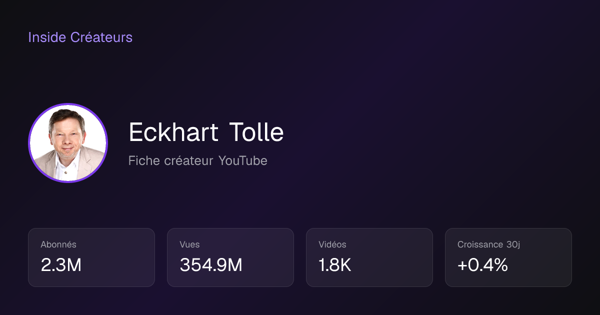Select the 2.3M subscribers value
Image resolution: width=600 pixels, height=315 pixels.
(61, 265)
